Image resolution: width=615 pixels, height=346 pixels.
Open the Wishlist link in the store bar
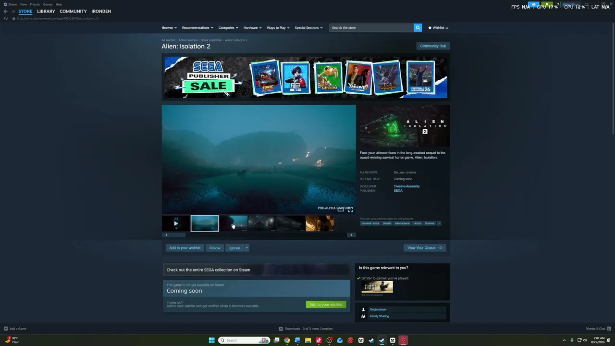coord(438,27)
